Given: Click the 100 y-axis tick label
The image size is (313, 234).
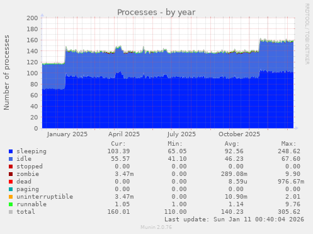Looking at the screenshot, I should pos(32,73).
